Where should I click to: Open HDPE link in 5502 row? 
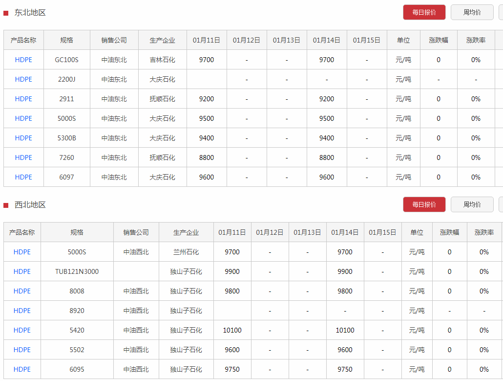[22, 350]
